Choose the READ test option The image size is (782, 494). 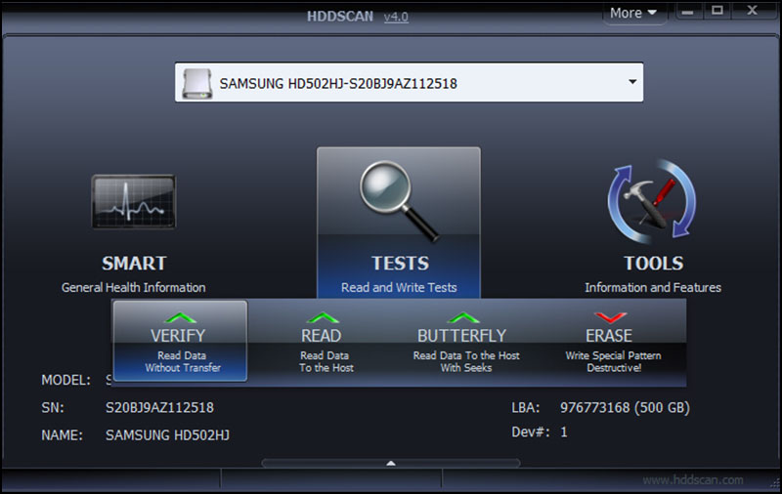coord(325,343)
